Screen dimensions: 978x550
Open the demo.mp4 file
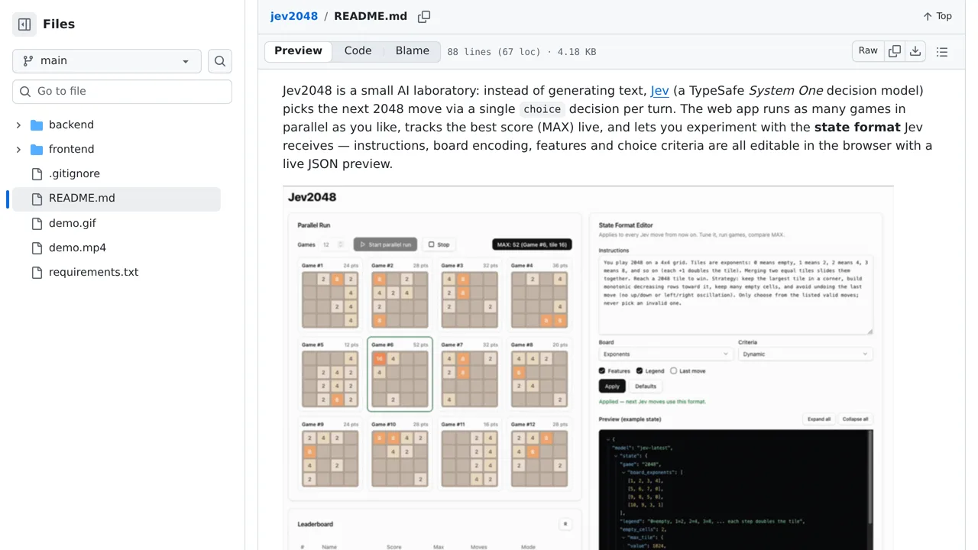point(77,247)
